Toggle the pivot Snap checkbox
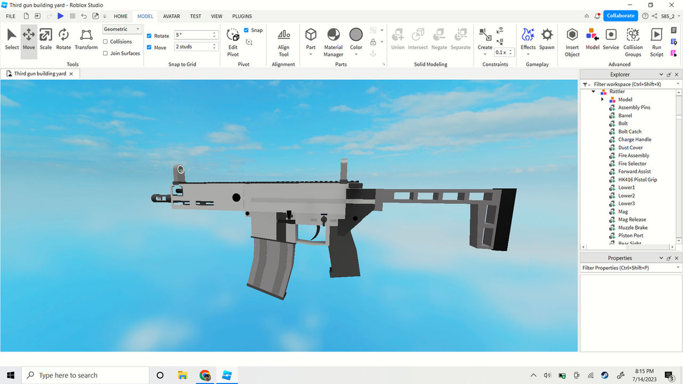 [x=247, y=30]
